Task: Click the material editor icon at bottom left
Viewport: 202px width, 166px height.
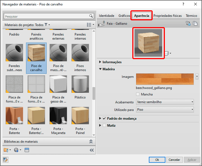Action: pos(5,160)
